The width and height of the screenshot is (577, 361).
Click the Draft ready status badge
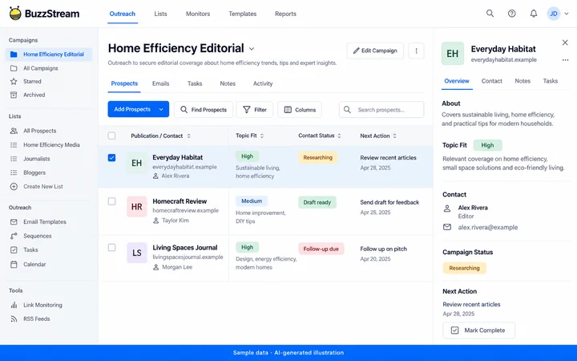pyautogui.click(x=317, y=202)
